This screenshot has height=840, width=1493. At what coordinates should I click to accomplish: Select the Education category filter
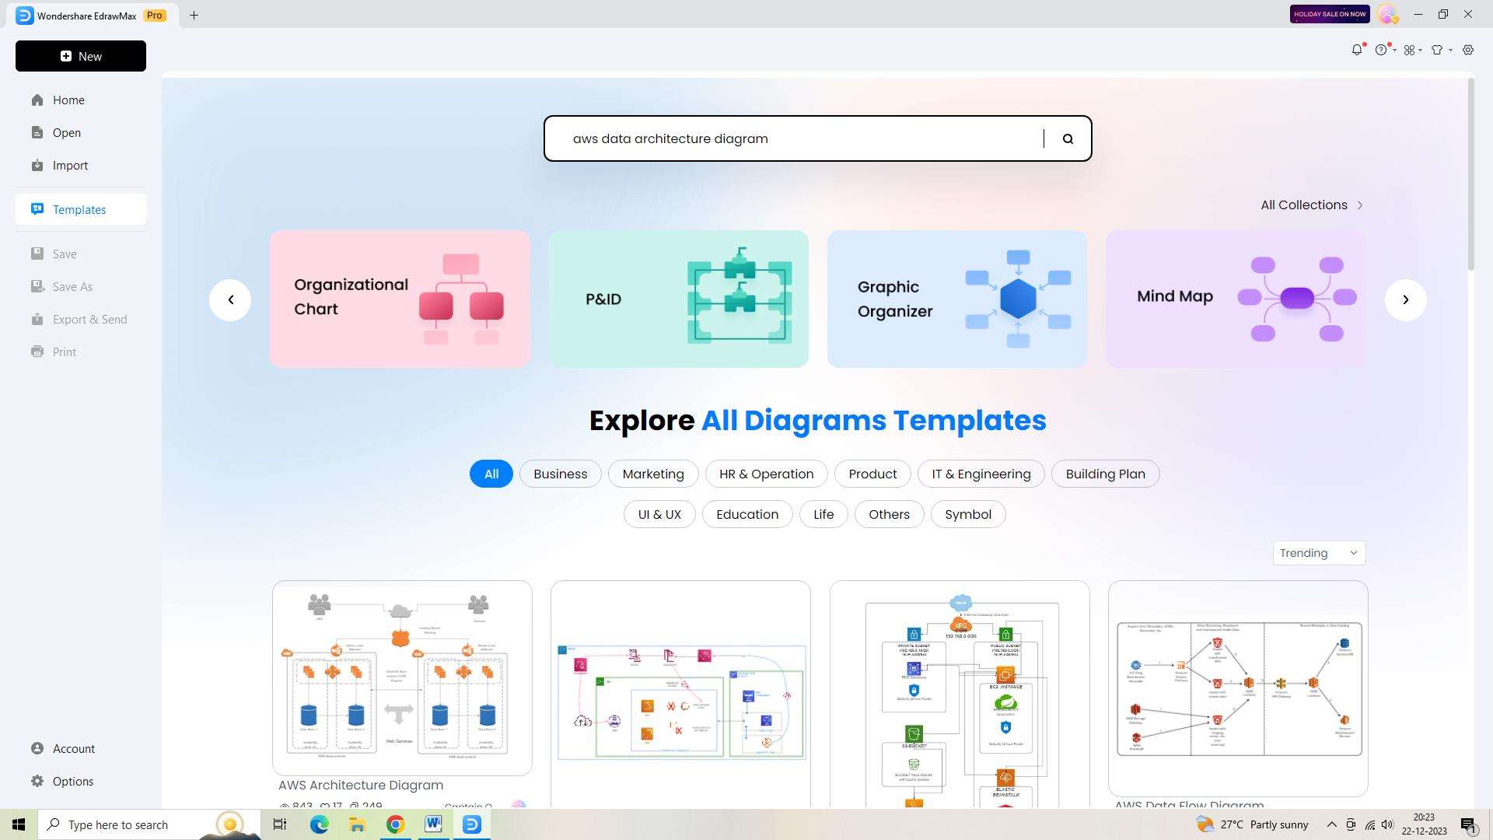pos(747,514)
